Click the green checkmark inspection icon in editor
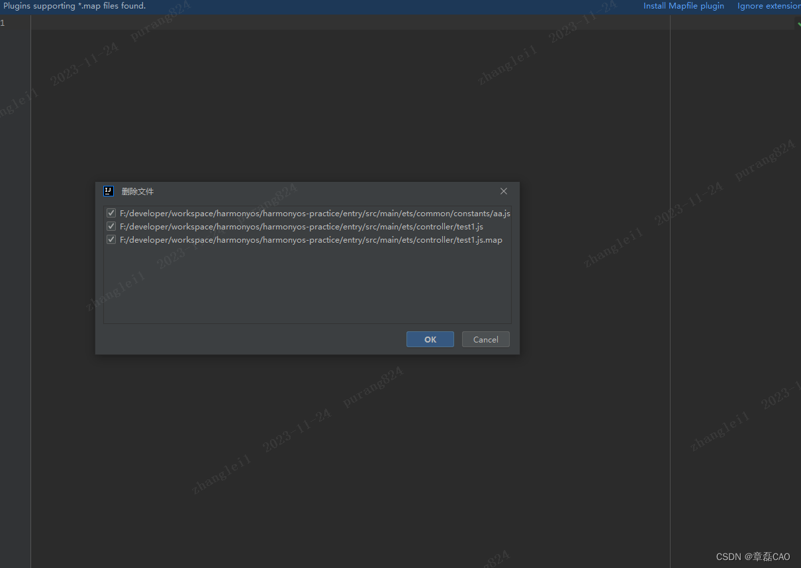The height and width of the screenshot is (568, 801). click(798, 23)
